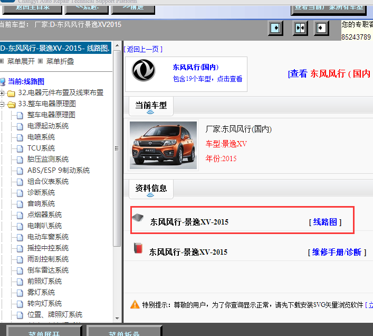Click the center split panels icon
Viewport: 373px width, 336px height.
coord(300,28)
